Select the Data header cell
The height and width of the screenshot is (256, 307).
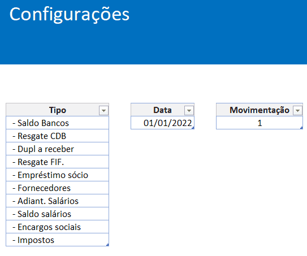click(162, 110)
